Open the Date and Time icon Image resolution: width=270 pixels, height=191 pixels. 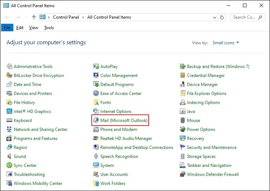[x=9, y=84]
